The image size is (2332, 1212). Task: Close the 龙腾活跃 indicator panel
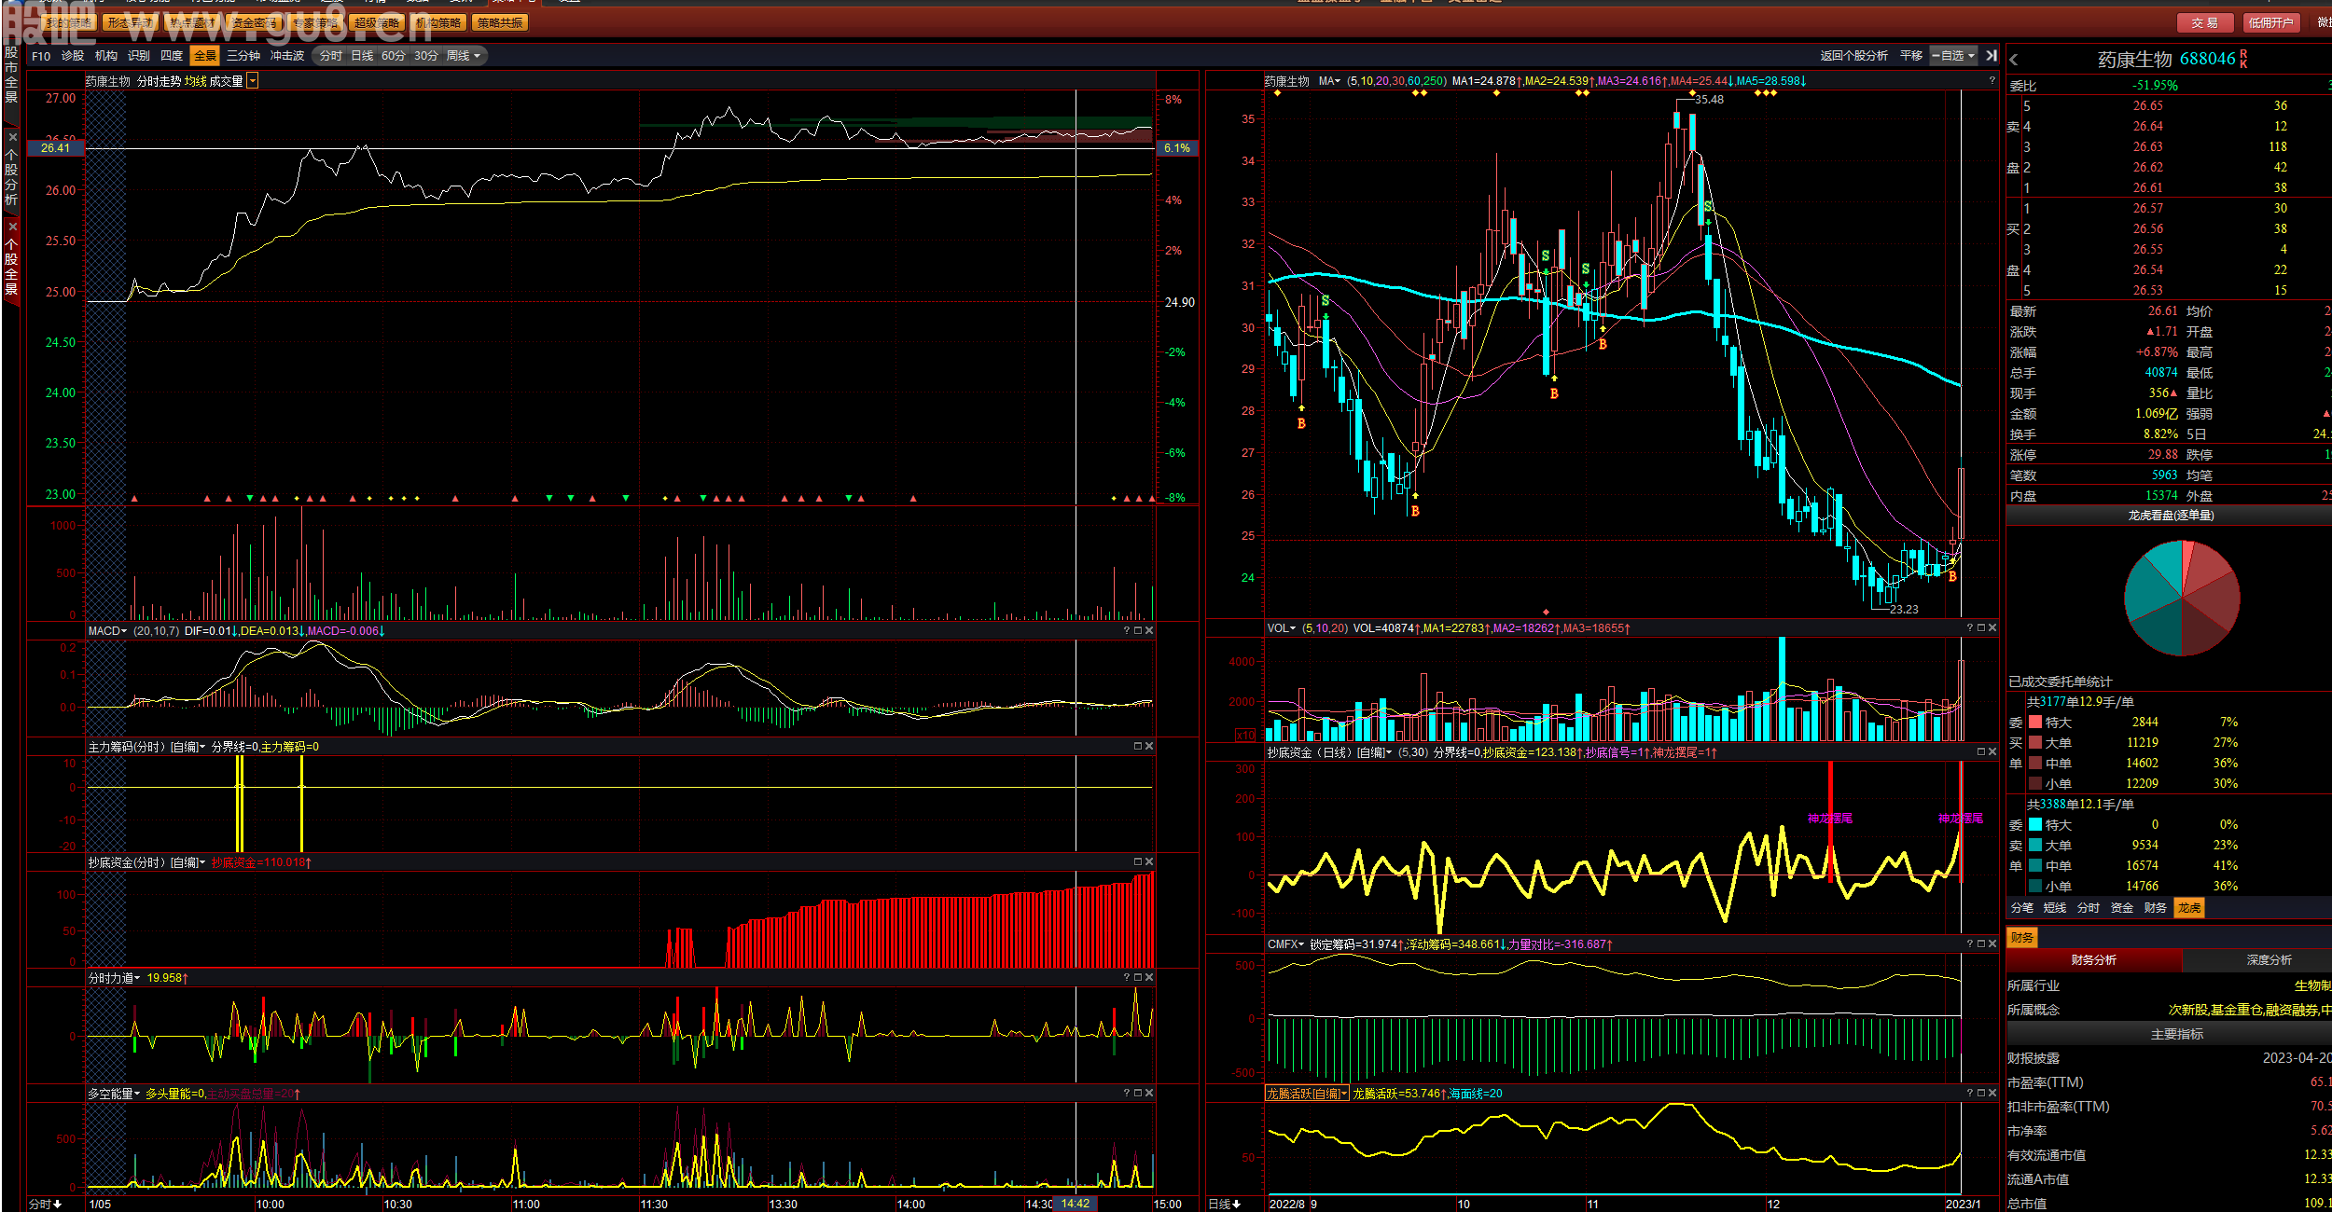[x=1992, y=1094]
